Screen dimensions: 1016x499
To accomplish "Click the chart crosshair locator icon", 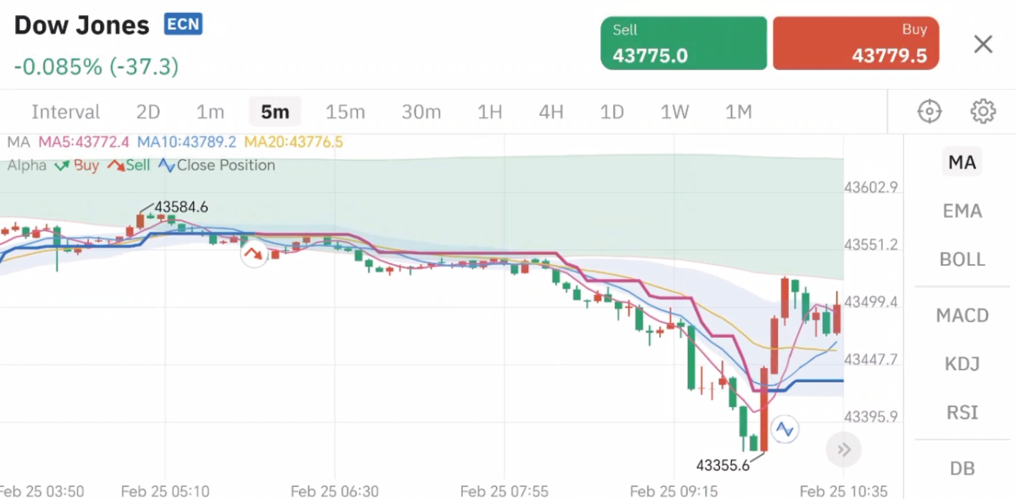I will (x=929, y=111).
